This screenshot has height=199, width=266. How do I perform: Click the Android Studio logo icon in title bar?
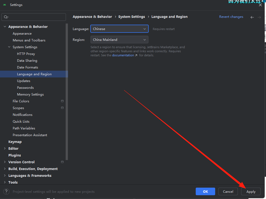click(5, 5)
